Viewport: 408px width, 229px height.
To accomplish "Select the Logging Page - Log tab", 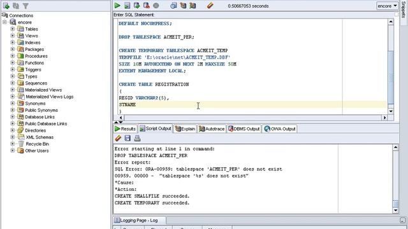I will pyautogui.click(x=140, y=221).
